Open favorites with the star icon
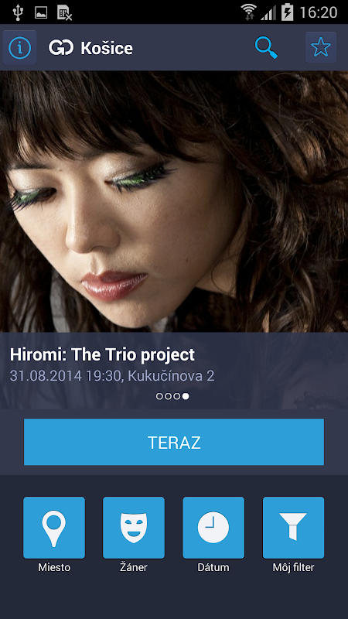This screenshot has width=348, height=619. tap(321, 47)
